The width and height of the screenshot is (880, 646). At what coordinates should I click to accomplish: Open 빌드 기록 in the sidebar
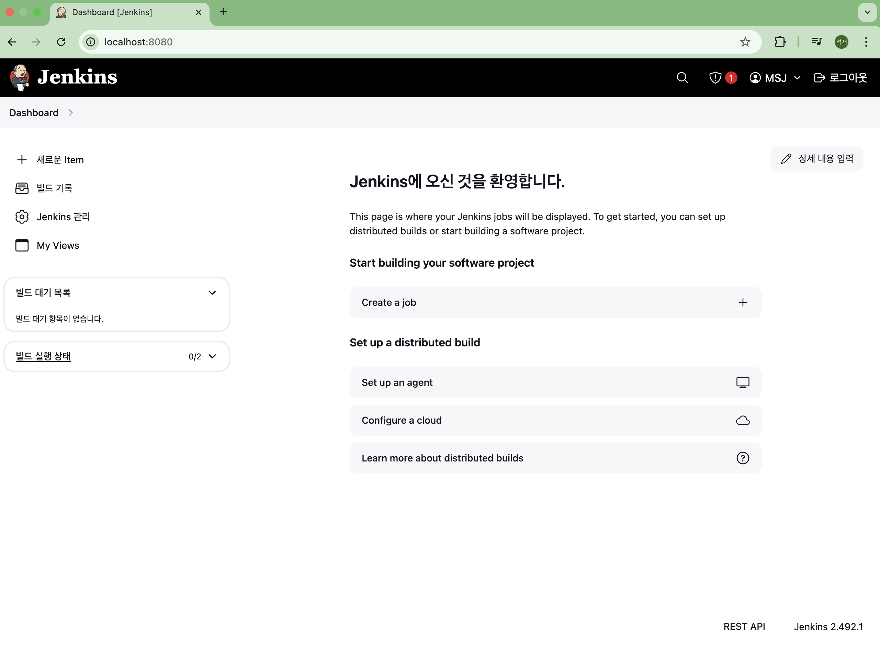(x=54, y=188)
